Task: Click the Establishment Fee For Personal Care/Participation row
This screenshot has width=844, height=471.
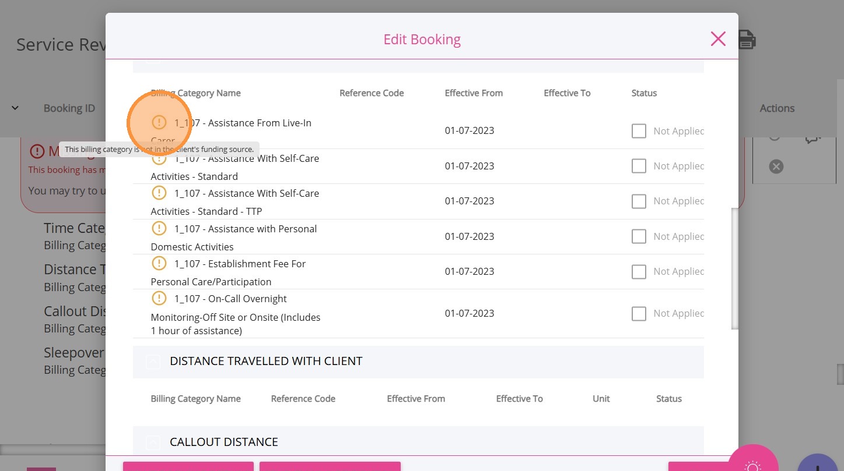Action: (x=239, y=272)
